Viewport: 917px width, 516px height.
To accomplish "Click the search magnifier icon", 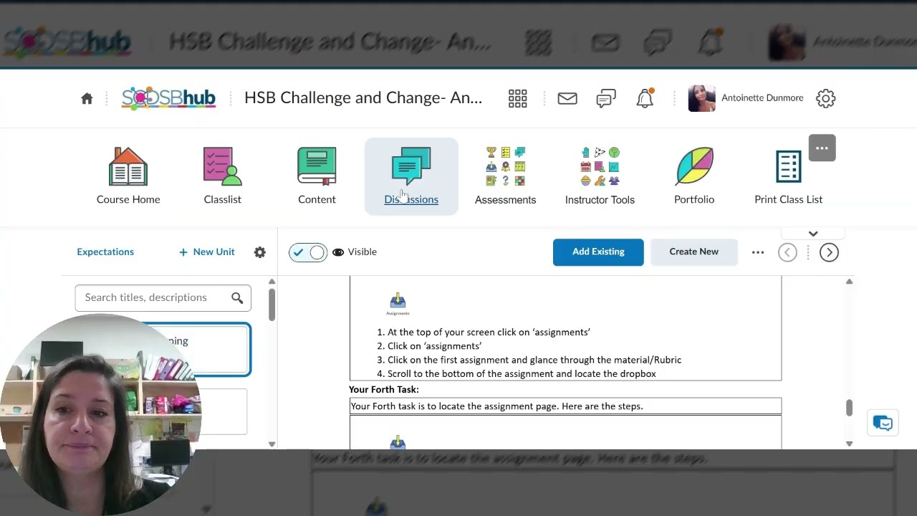I will tap(237, 298).
